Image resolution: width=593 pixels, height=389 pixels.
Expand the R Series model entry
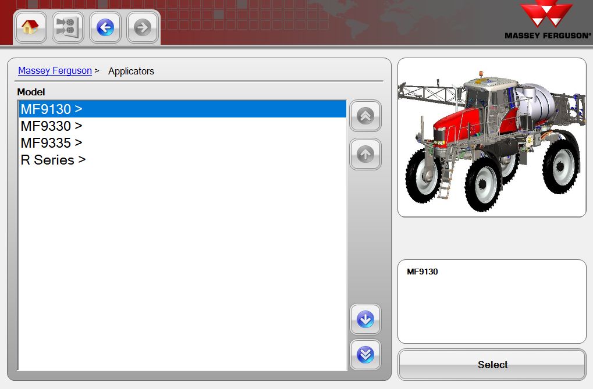click(x=52, y=159)
